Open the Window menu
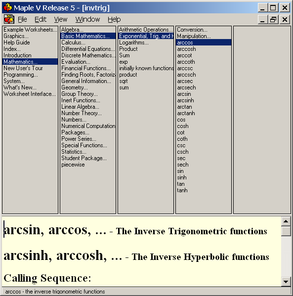The width and height of the screenshot is (293, 296). 87,19
